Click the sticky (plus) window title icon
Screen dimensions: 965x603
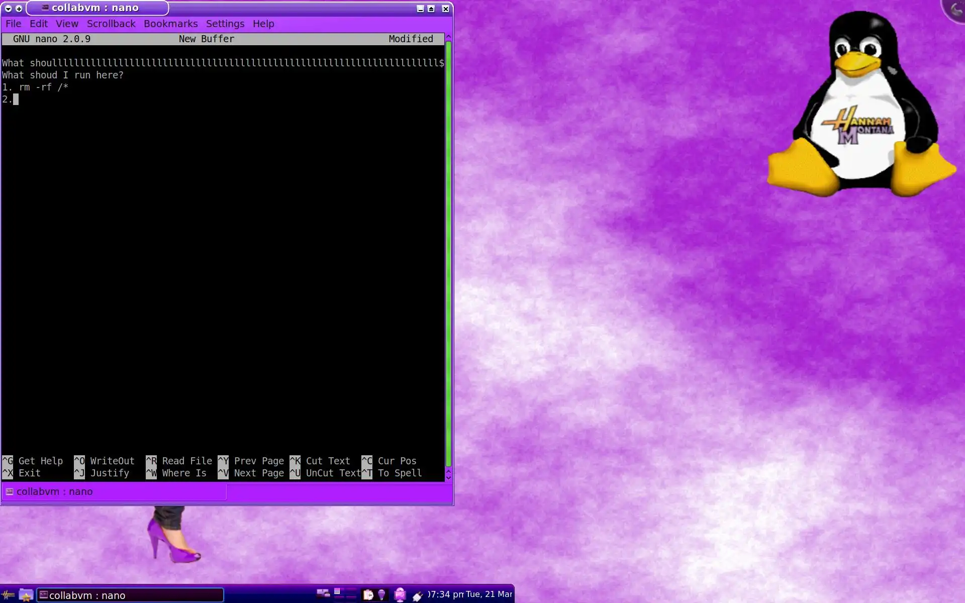[19, 9]
